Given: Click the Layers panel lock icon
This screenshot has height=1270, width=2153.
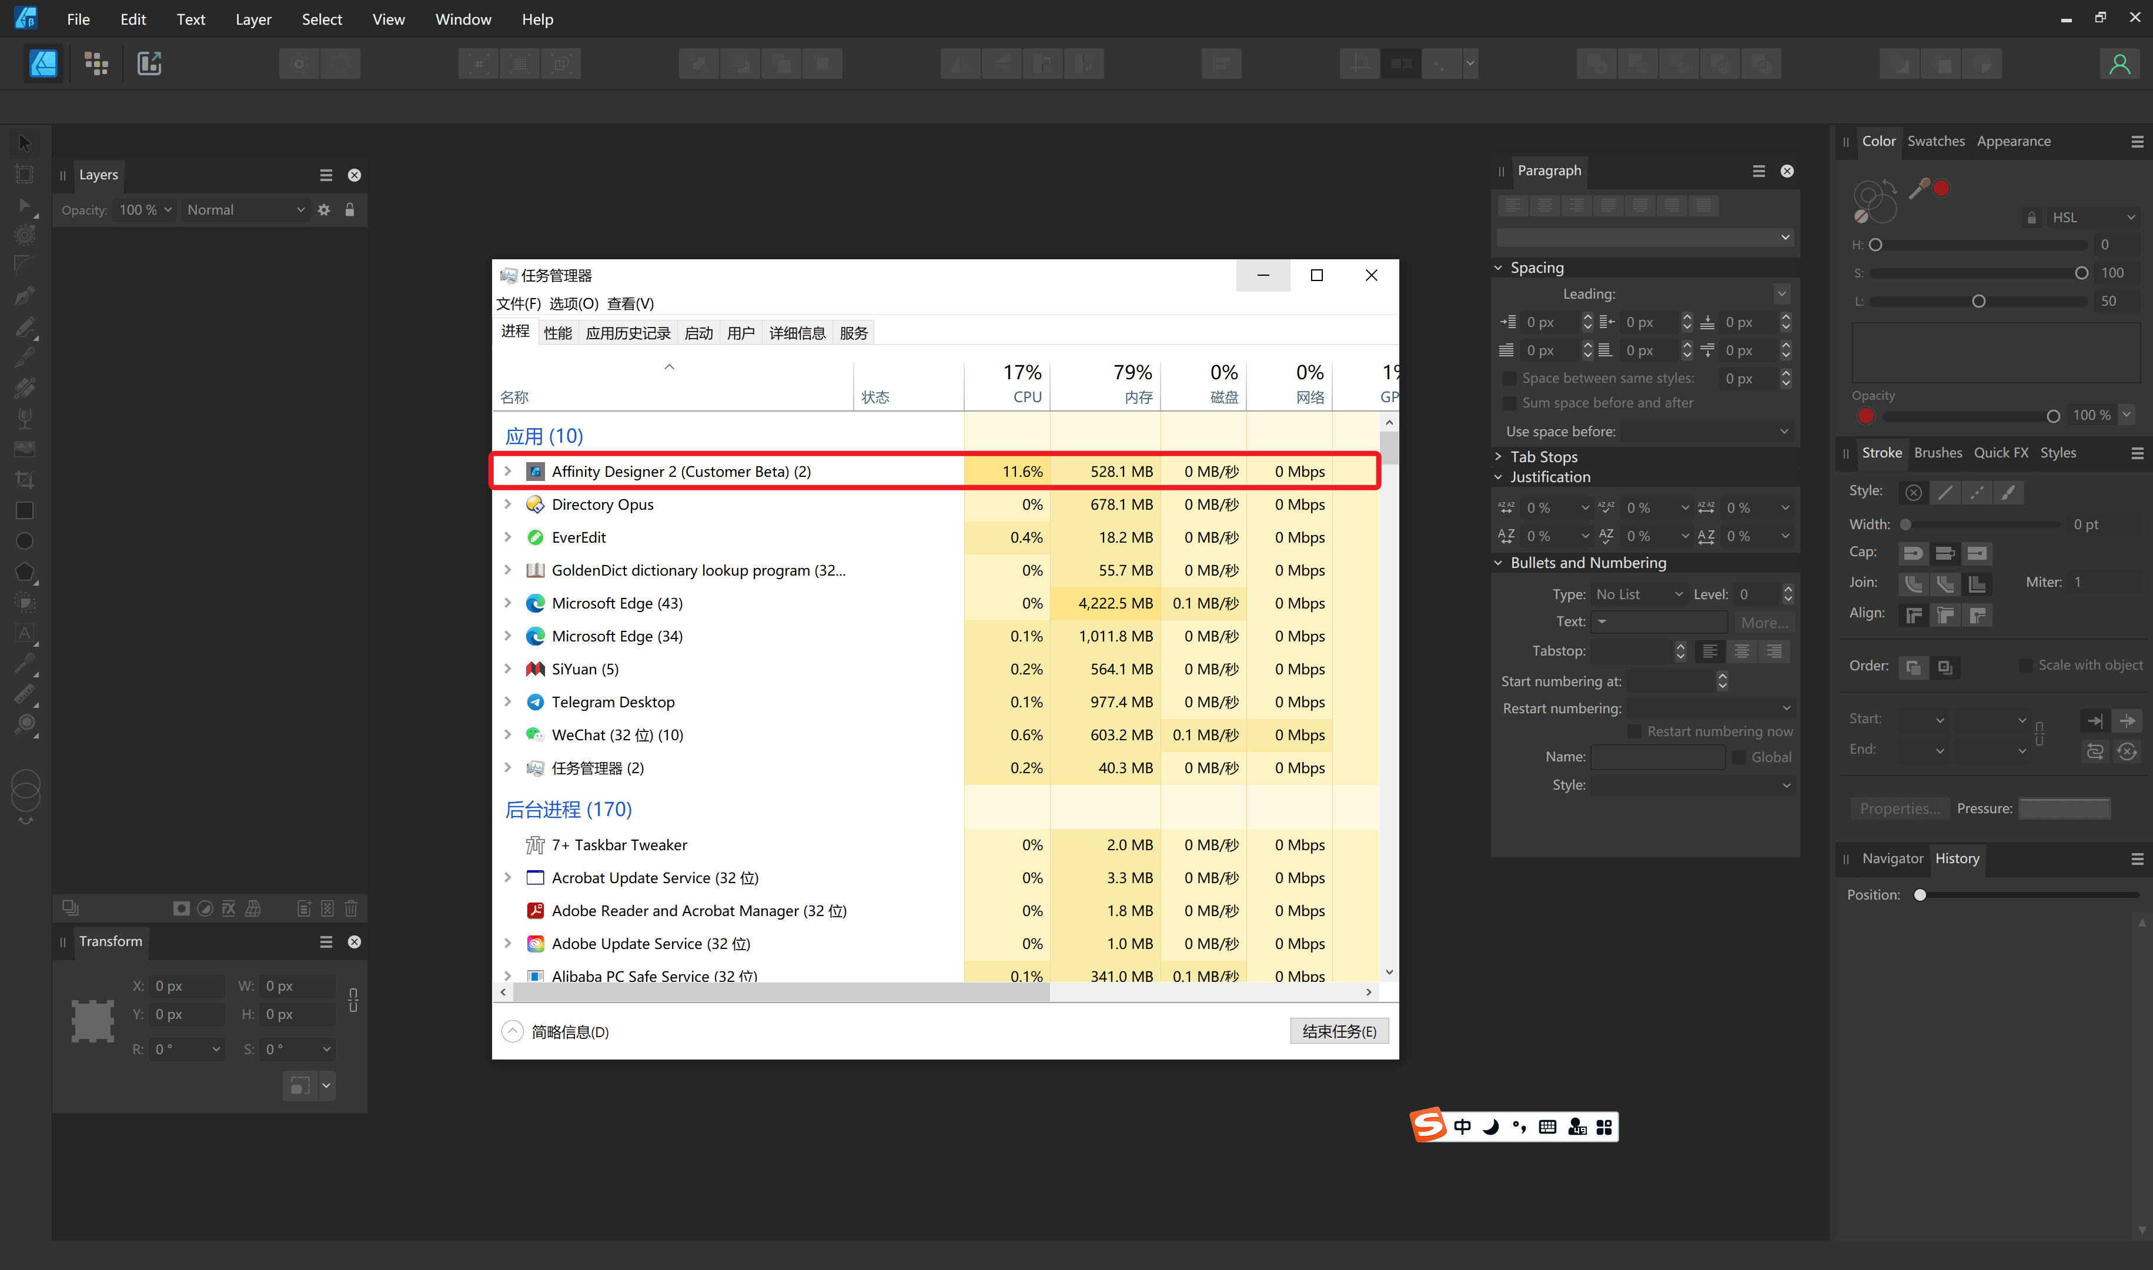Looking at the screenshot, I should tap(349, 210).
